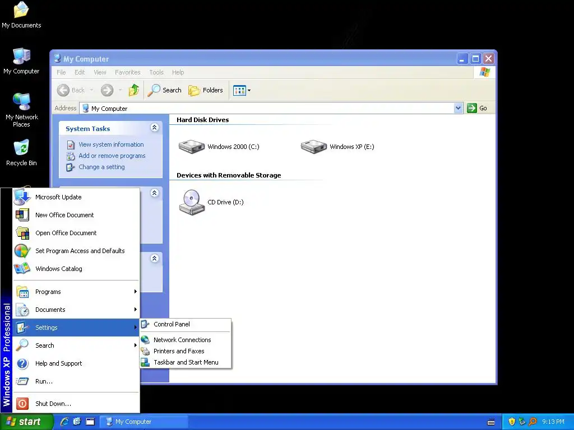Launch Internet Explorer from Quick Launch
The width and height of the screenshot is (574, 430).
64,422
